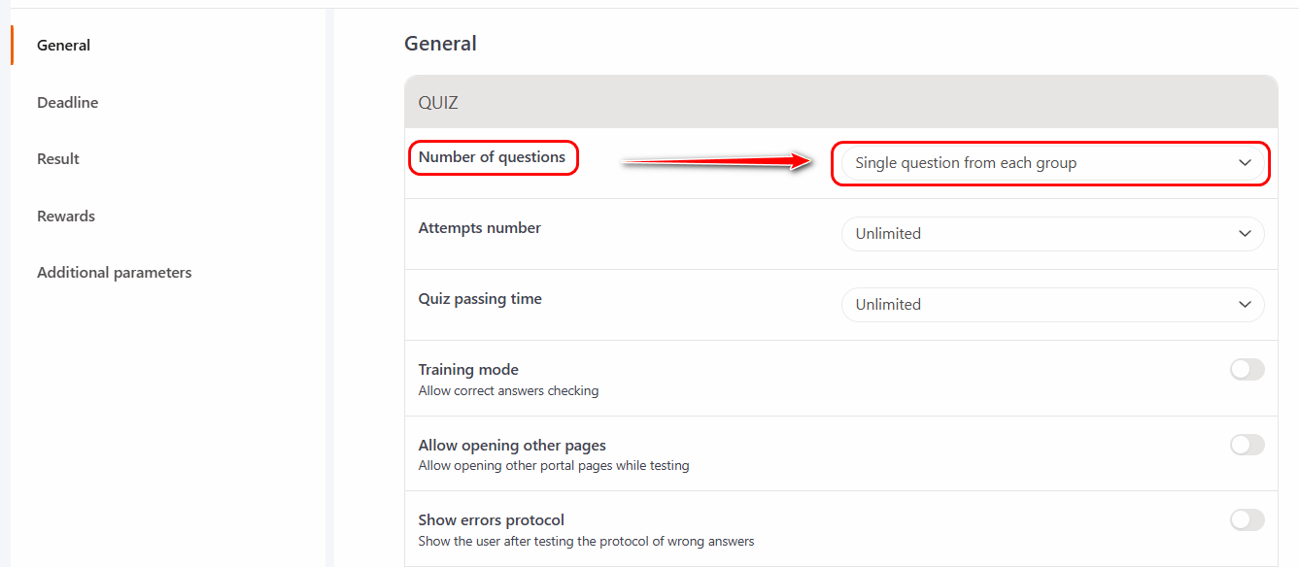
Task: Open the Rewards section in sidebar
Action: 66,217
